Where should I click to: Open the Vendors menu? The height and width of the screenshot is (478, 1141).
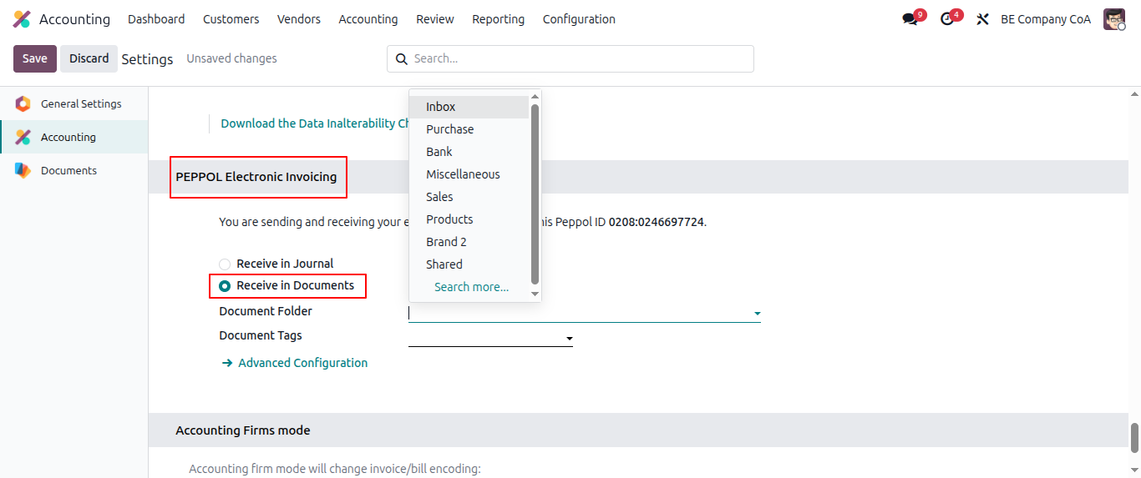click(299, 19)
